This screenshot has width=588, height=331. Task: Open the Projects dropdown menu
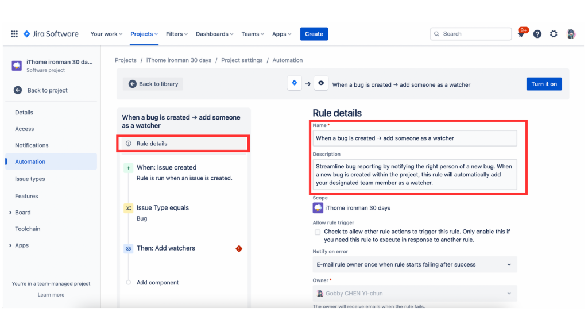click(144, 34)
